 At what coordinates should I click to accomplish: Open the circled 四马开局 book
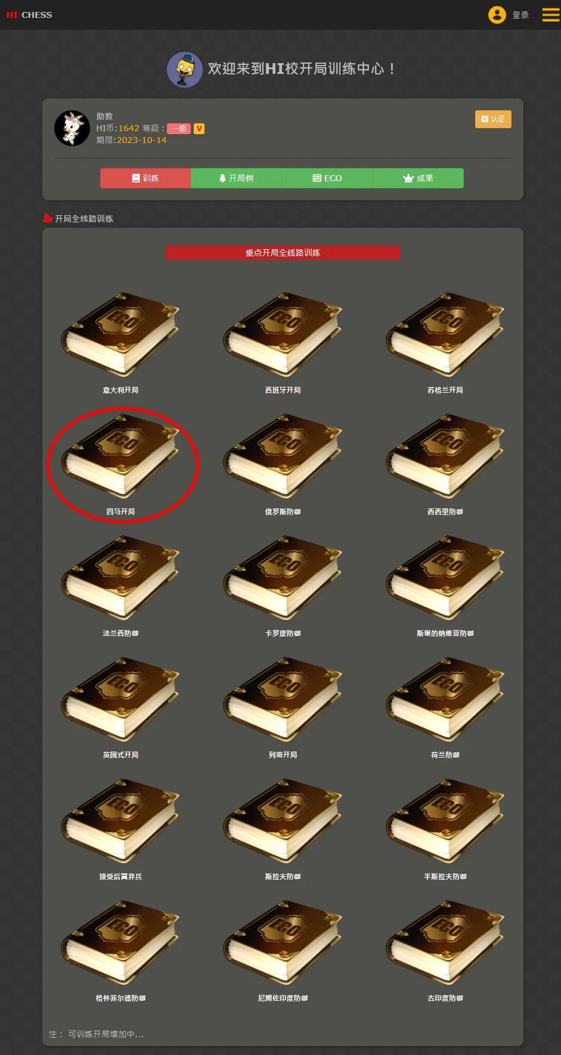120,455
